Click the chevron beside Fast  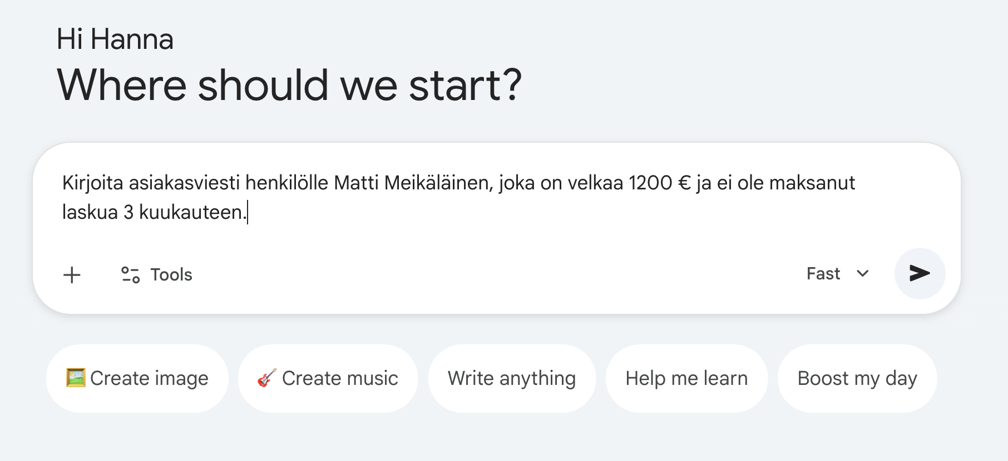(x=863, y=273)
